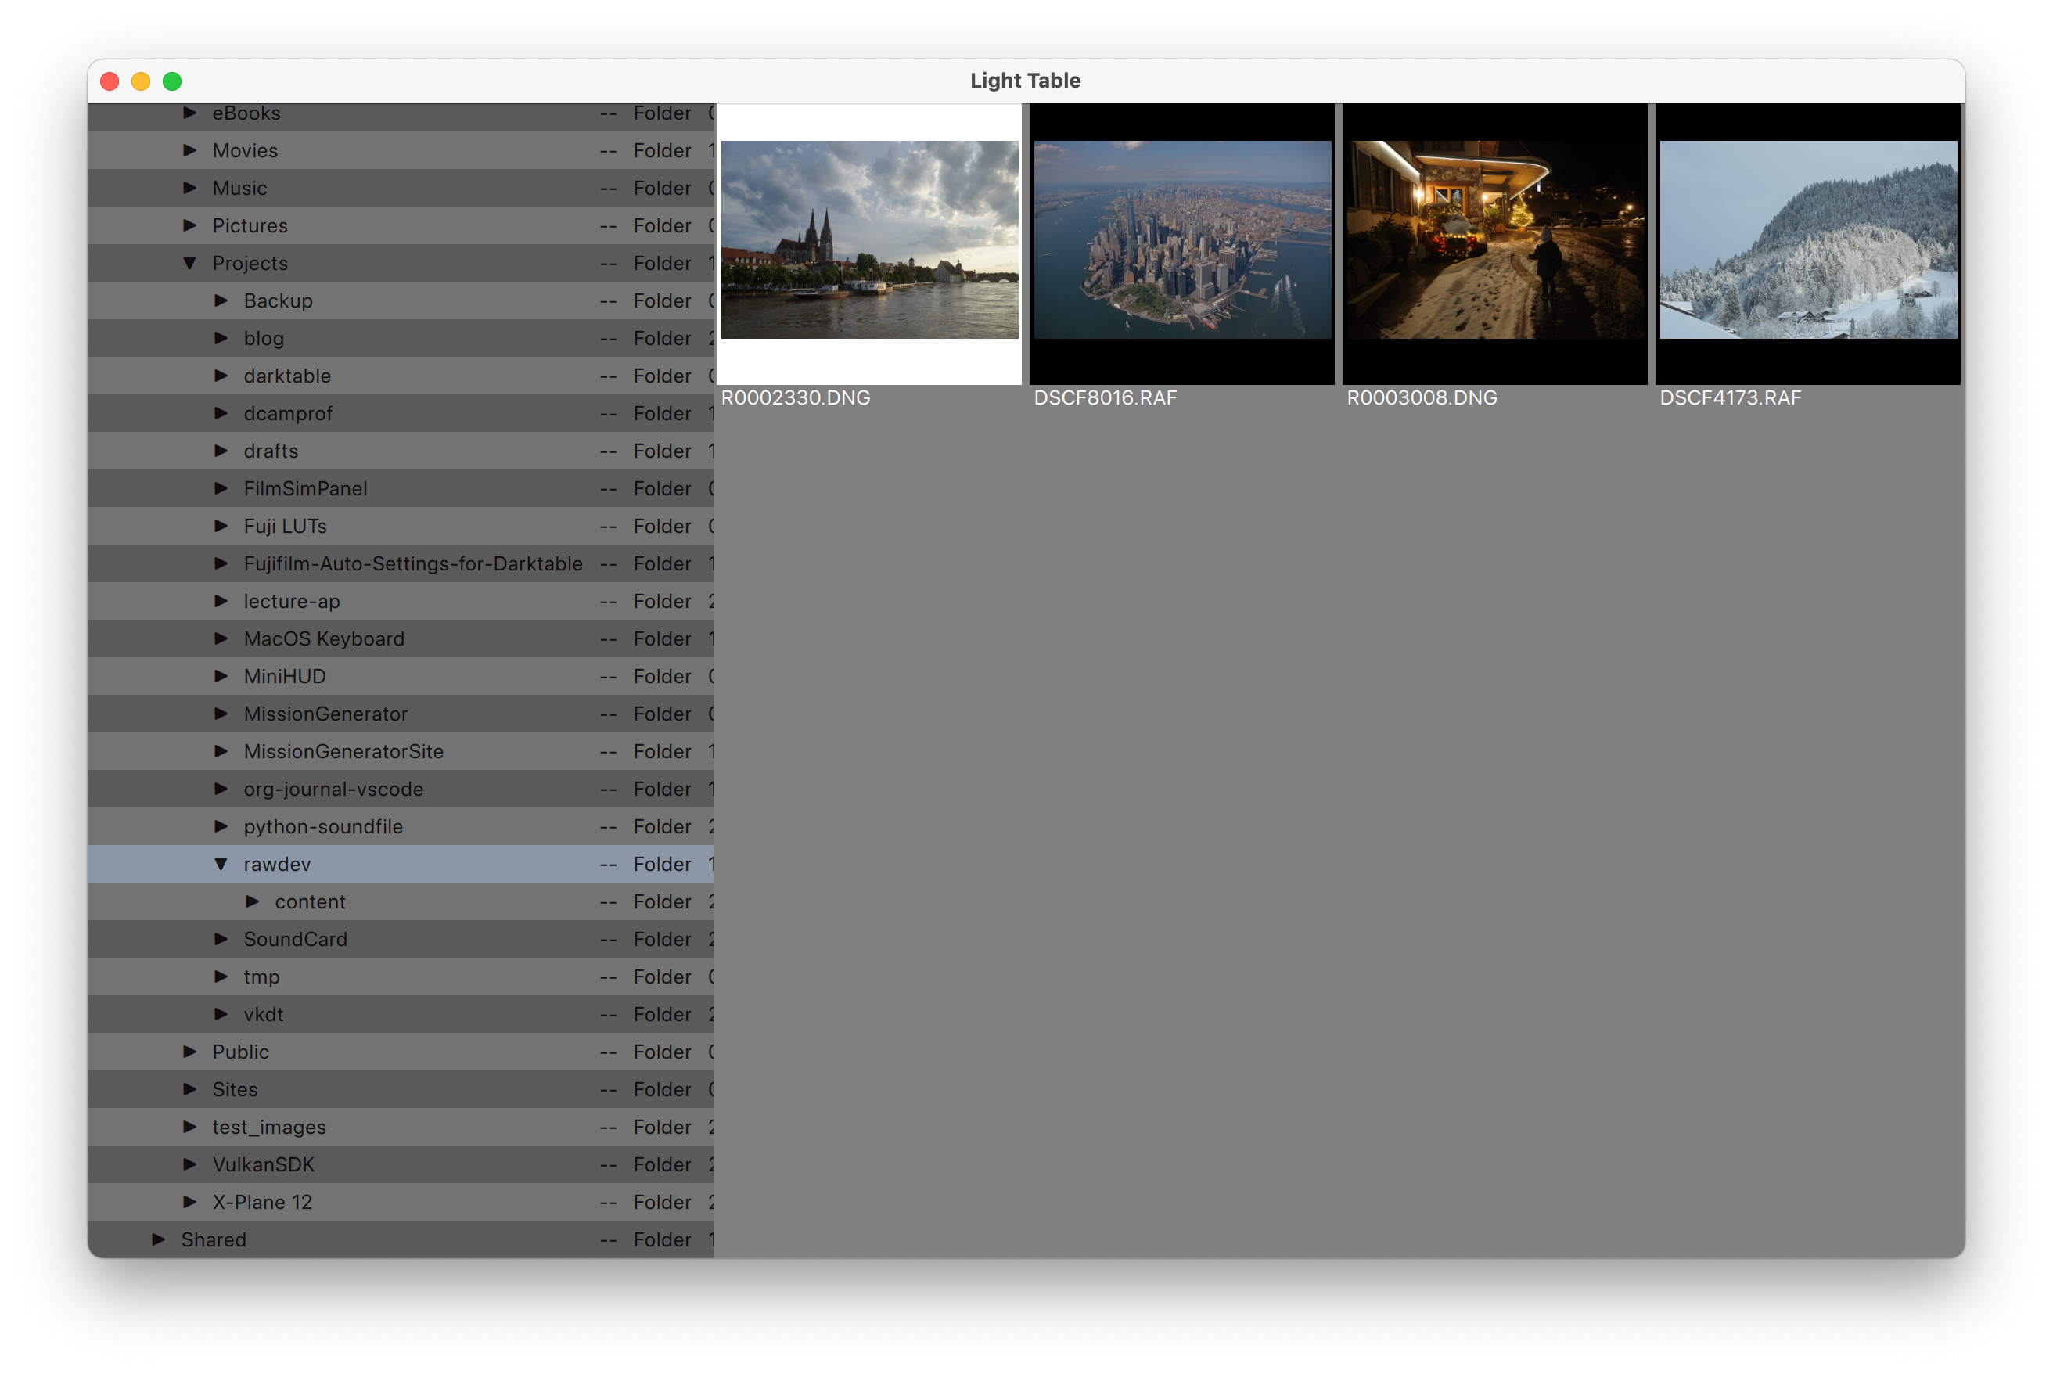Image resolution: width=2053 pixels, height=1374 pixels.
Task: Open R0002330.DNG cathedral thumbnail
Action: tap(869, 240)
